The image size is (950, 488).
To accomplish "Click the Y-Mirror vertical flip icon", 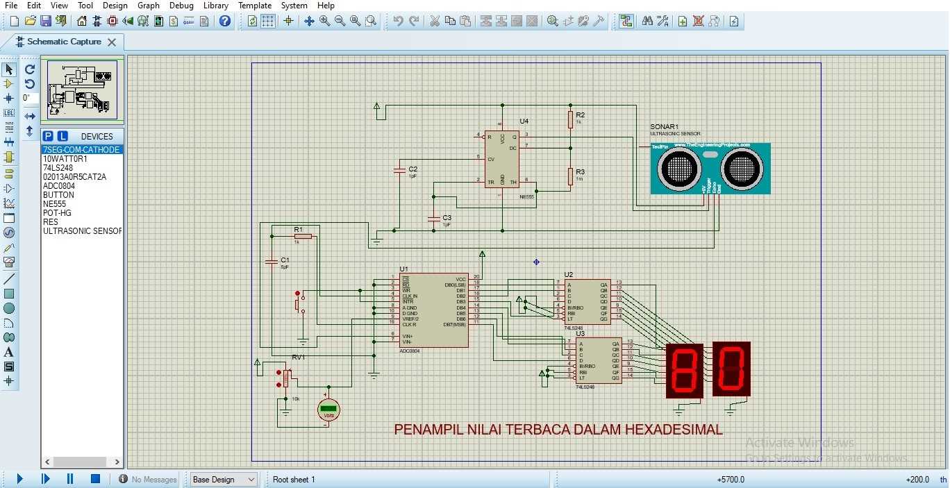I will click(x=30, y=131).
